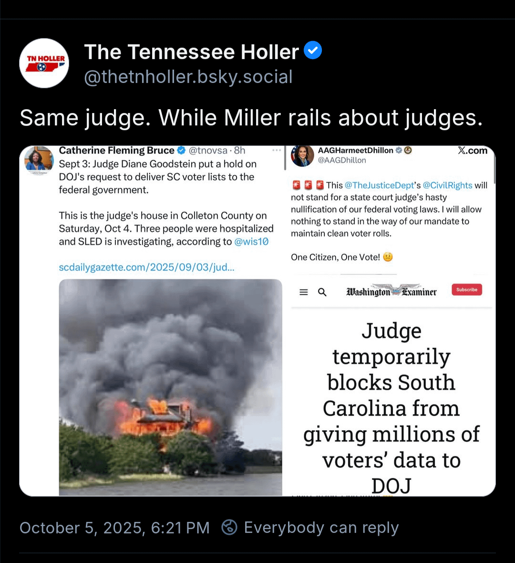This screenshot has height=563, width=515.
Task: Click the government seal badge beside AAGHarmeetDhillon
Action: 408,150
